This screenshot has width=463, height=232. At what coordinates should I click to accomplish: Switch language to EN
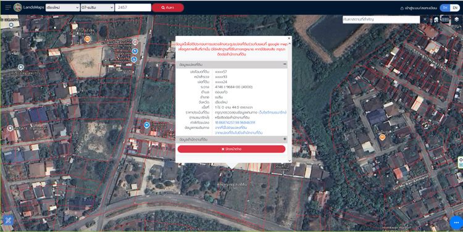tap(455, 8)
